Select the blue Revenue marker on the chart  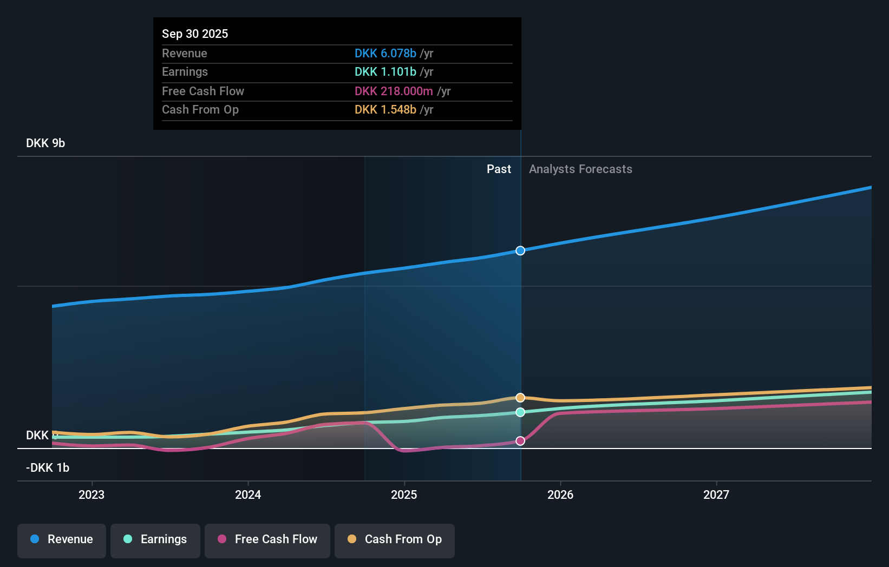pyautogui.click(x=520, y=250)
